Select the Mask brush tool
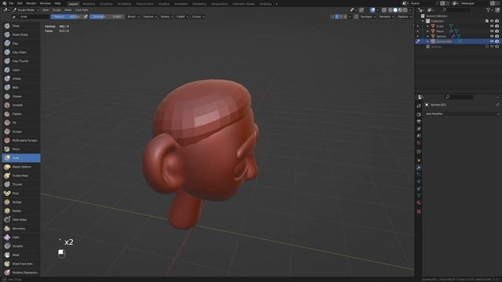This screenshot has height=282, width=502. coord(21,255)
